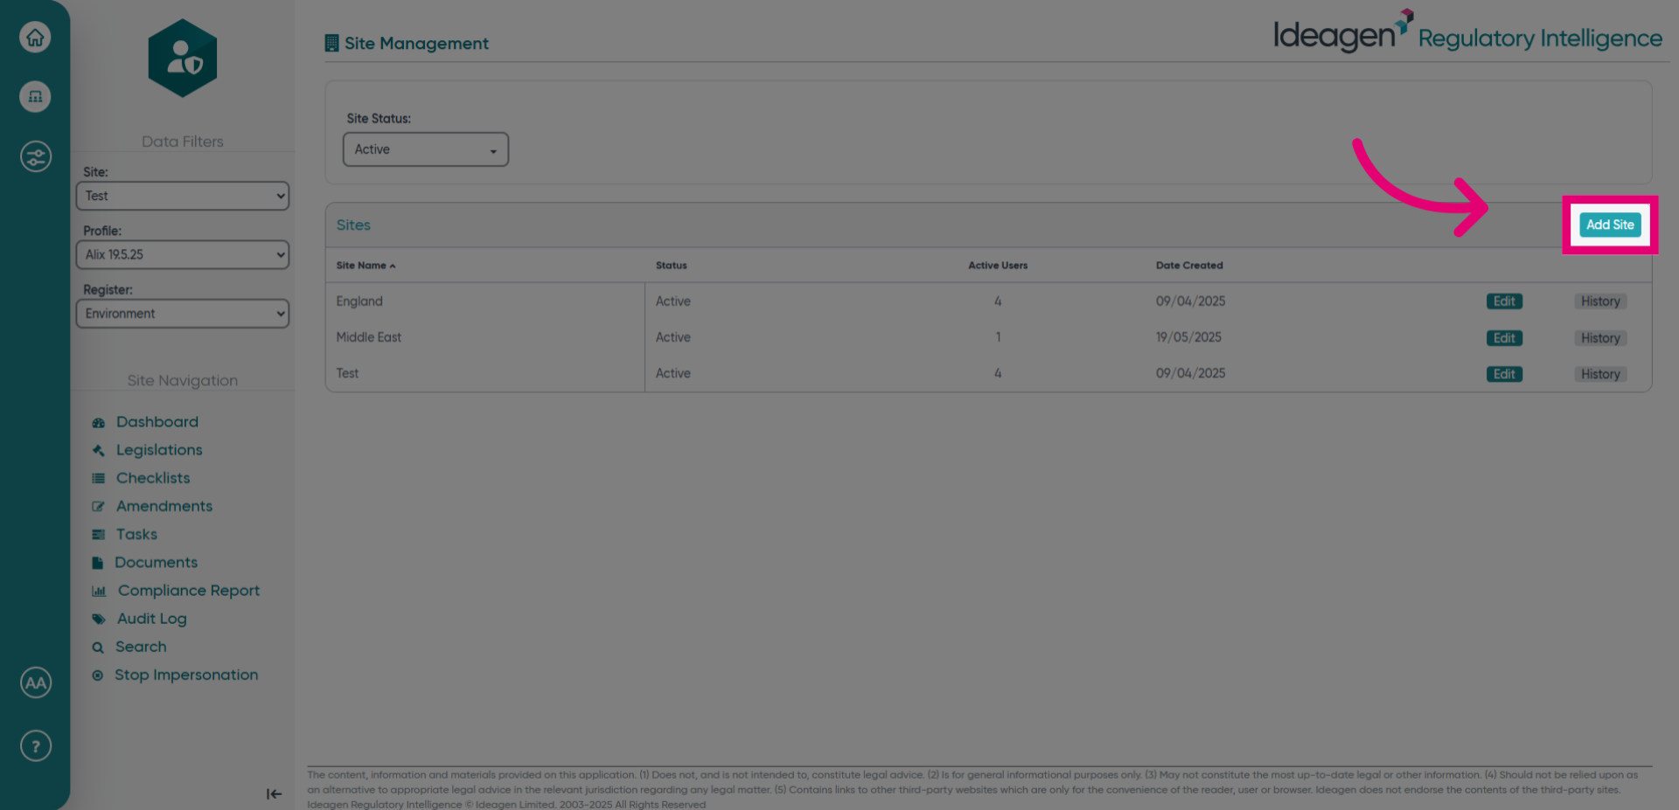Open Legislations in site navigation
This screenshot has width=1679, height=810.
pos(159,450)
